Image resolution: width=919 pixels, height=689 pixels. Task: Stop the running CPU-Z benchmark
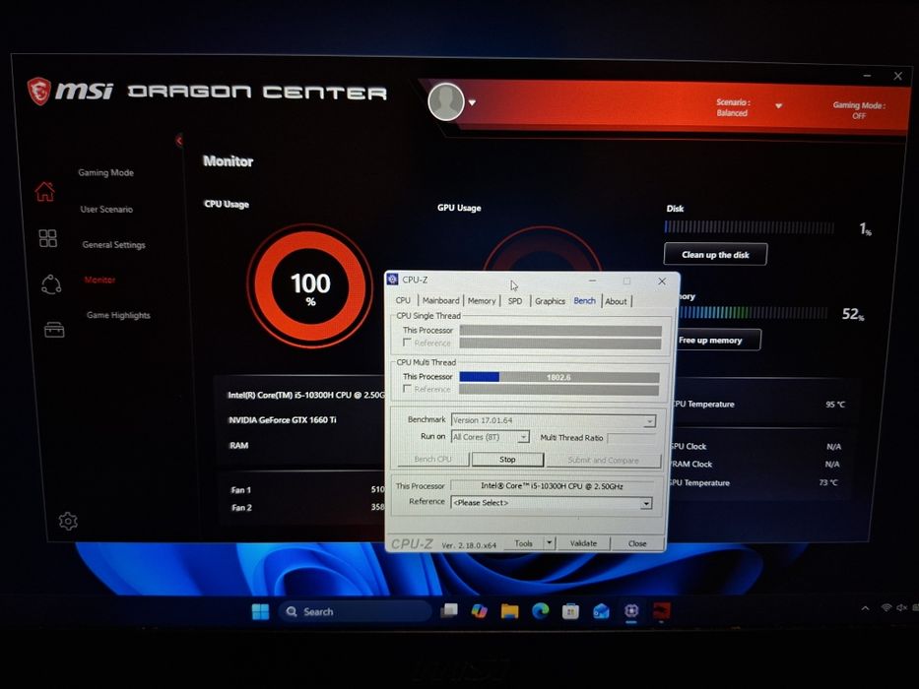[x=507, y=460]
